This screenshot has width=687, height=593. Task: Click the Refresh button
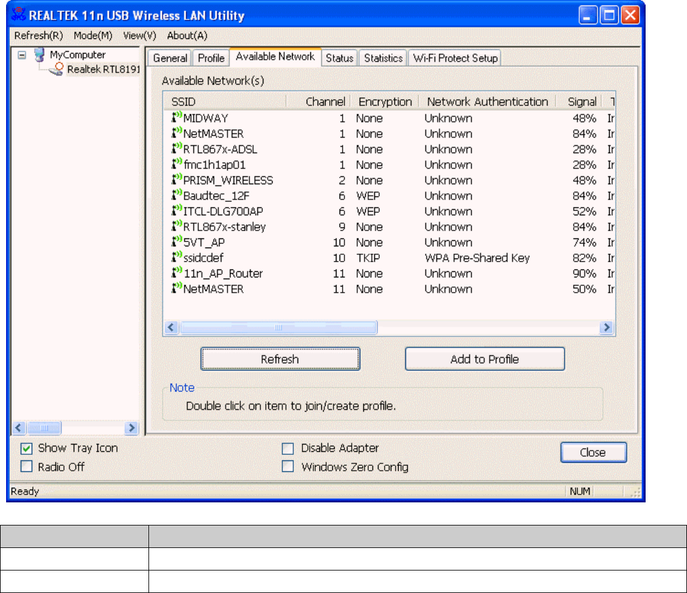pos(280,359)
